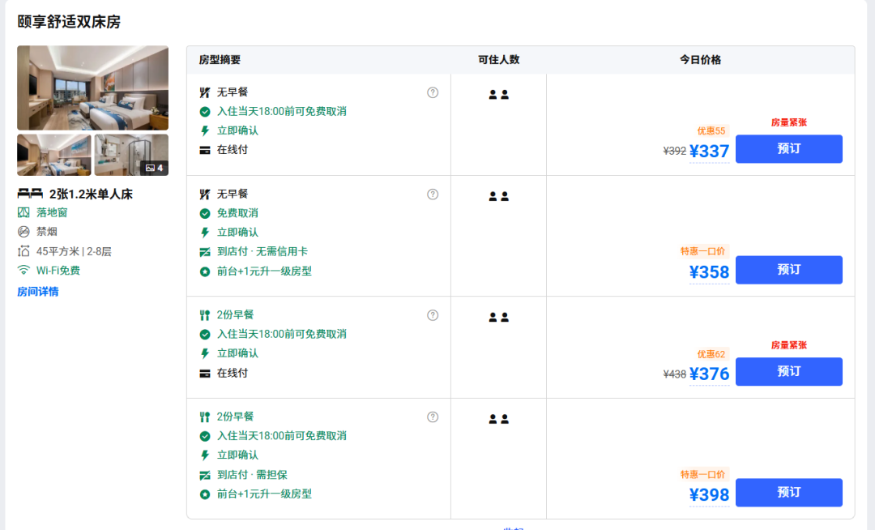Click occupancy icon in first rate row
The image size is (875, 530).
coord(498,95)
